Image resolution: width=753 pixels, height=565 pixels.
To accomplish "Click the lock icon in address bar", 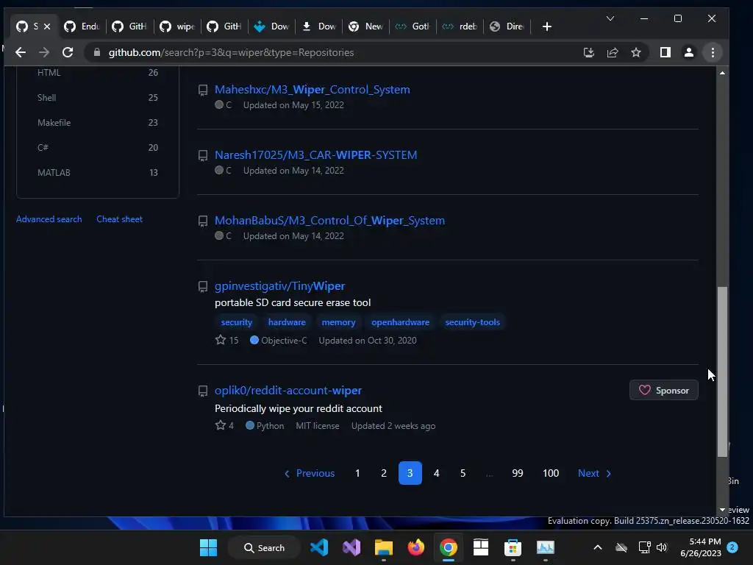I will pyautogui.click(x=97, y=52).
